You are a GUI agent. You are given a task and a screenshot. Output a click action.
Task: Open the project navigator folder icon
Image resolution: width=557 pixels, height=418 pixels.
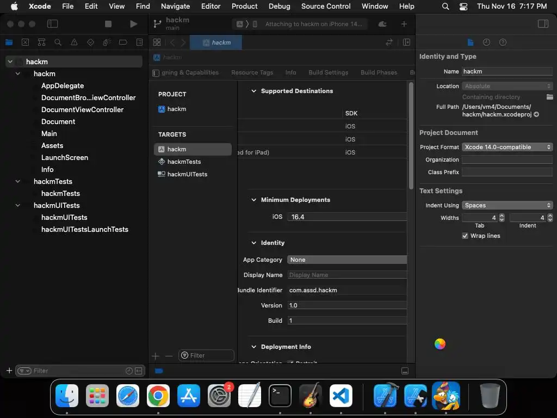(x=9, y=42)
